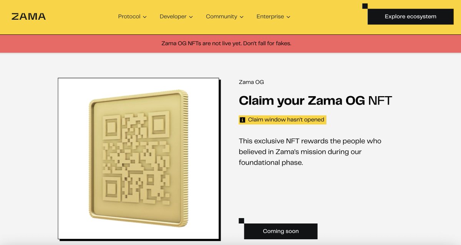Click the "Claim your Zama OG NFT" heading
The image size is (461, 245).
click(315, 101)
